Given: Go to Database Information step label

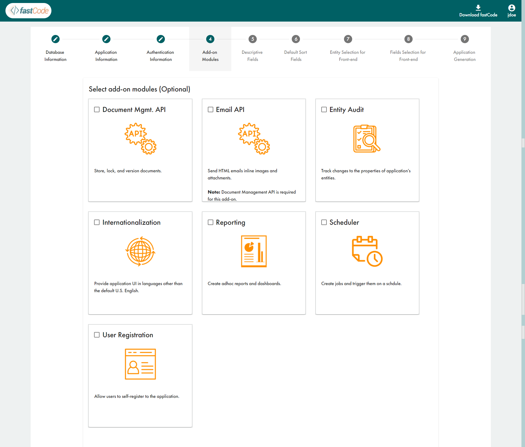Looking at the screenshot, I should click(x=56, y=56).
